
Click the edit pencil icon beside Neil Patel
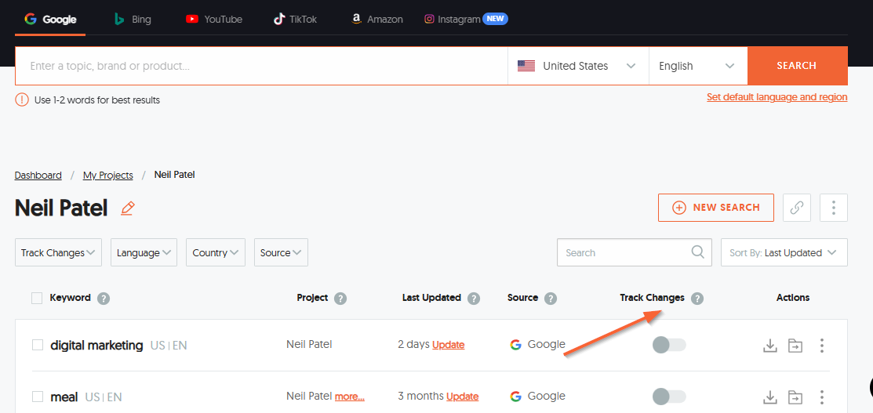point(128,208)
